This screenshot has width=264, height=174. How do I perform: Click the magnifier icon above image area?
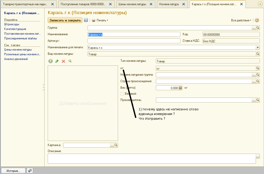[x=70, y=61]
